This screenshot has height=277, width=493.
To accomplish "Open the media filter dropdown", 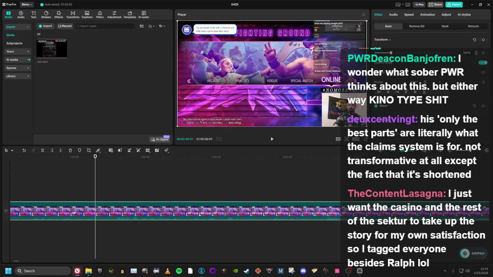I will point(162,26).
